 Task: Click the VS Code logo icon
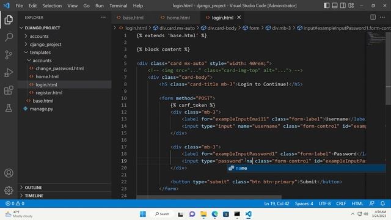click(x=7, y=5)
